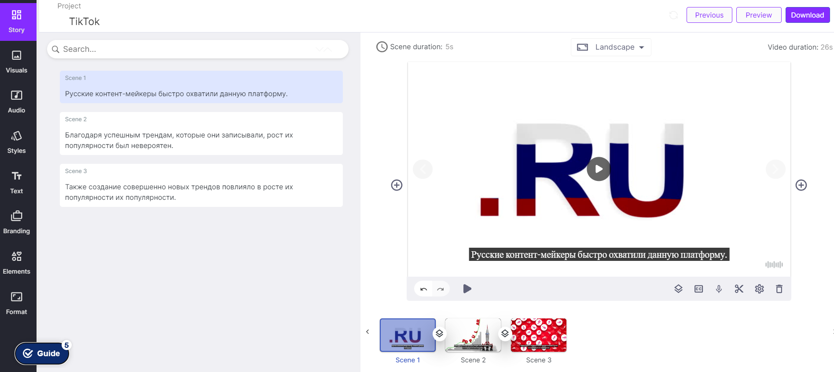Viewport: 834px width, 372px height.
Task: Click transition icon between Scene 1 and 2
Action: [x=439, y=334]
